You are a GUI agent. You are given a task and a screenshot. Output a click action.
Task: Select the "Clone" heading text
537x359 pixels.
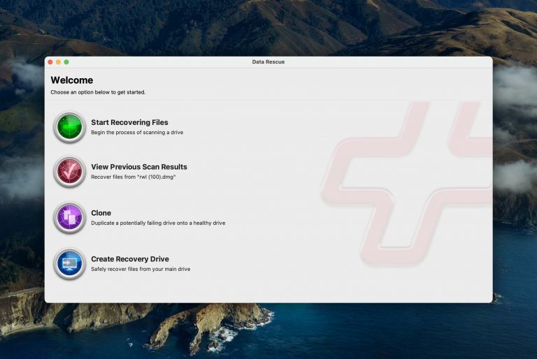101,213
